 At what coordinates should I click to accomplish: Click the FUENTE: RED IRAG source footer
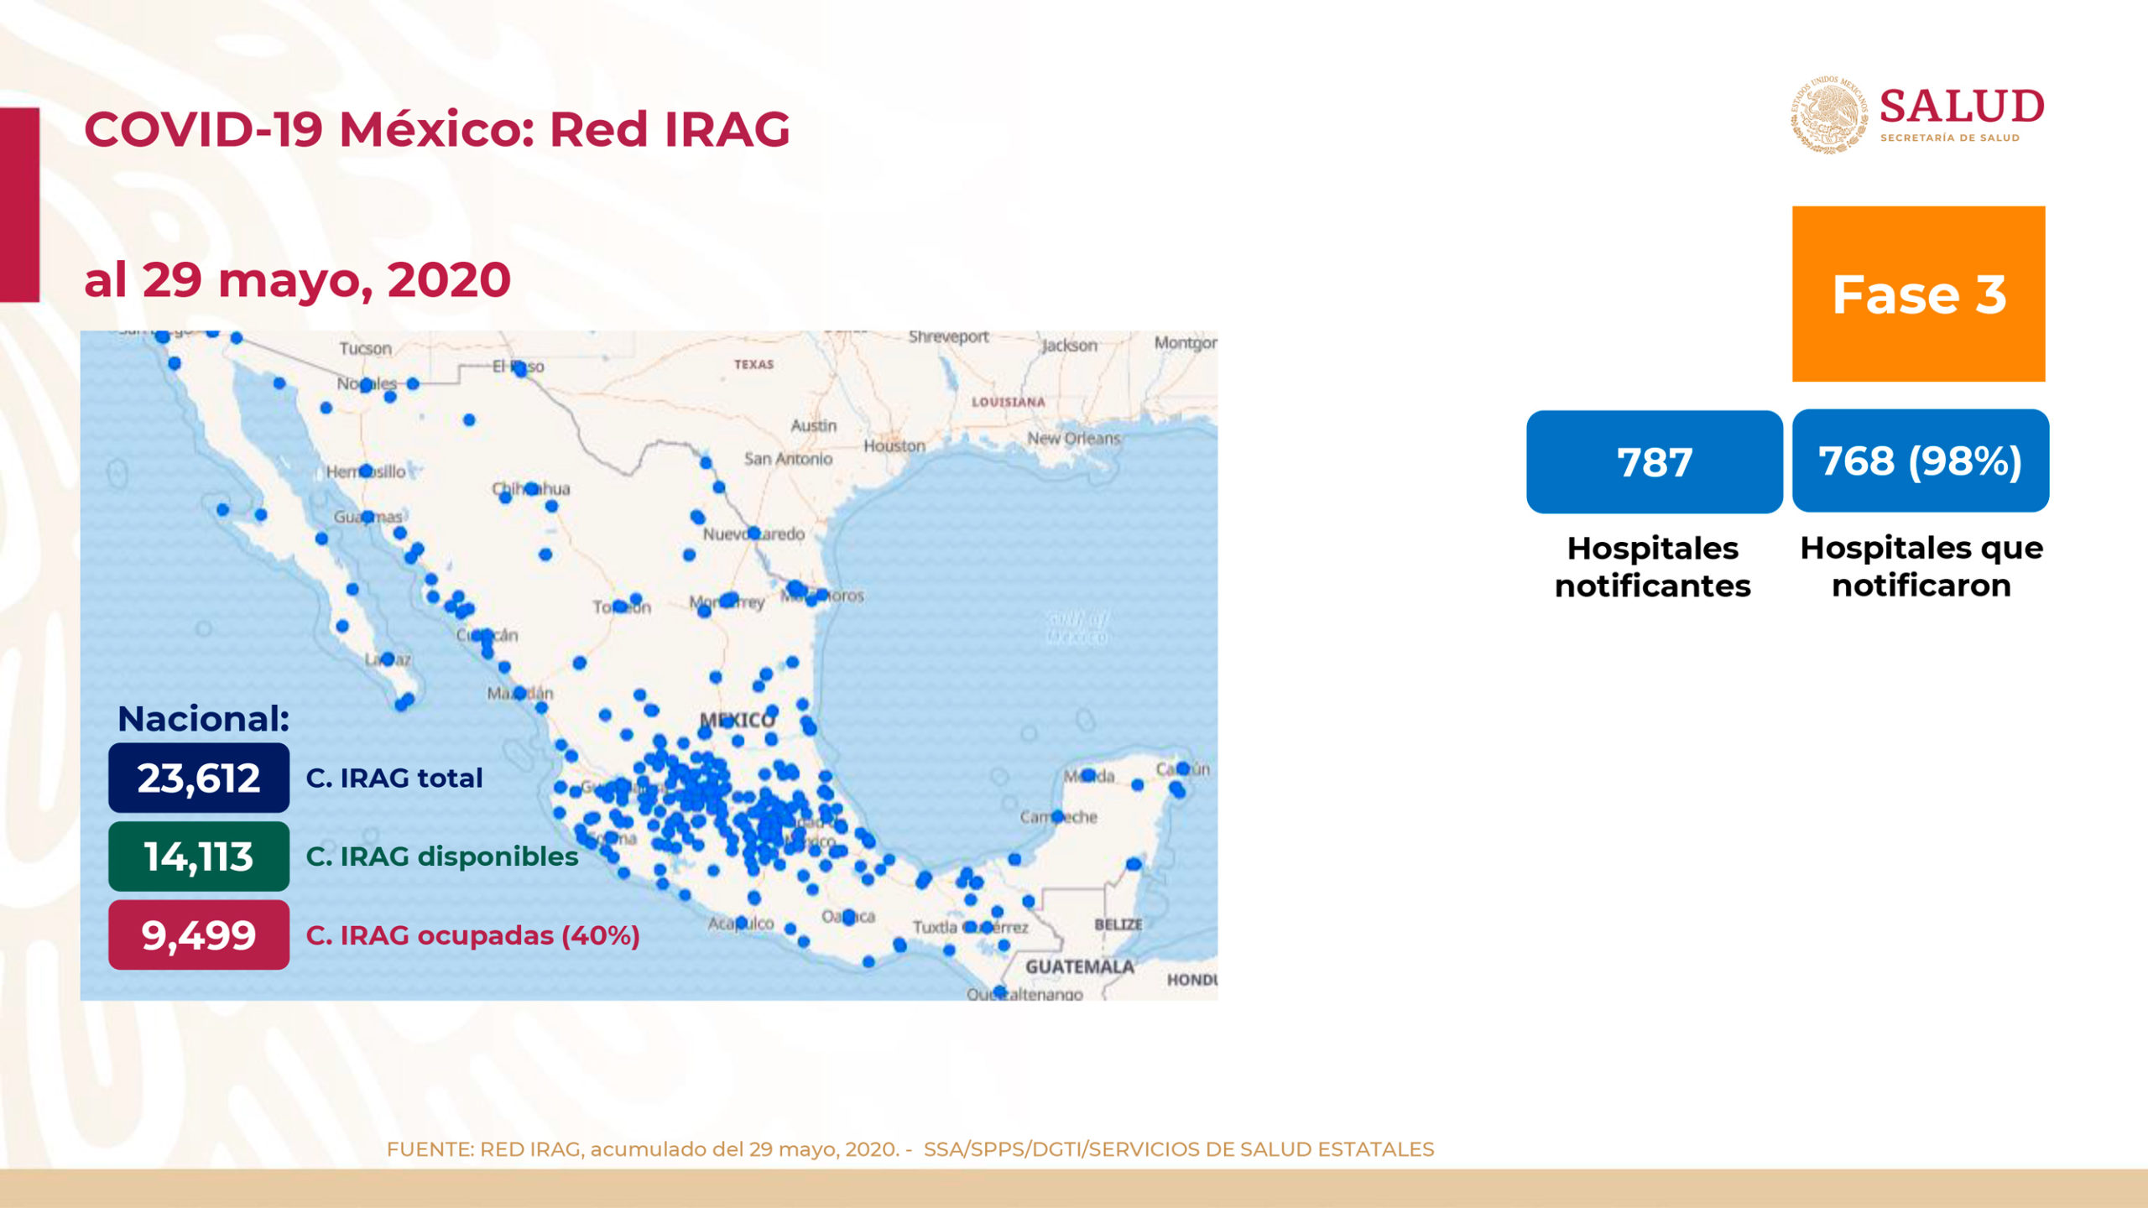click(x=910, y=1149)
